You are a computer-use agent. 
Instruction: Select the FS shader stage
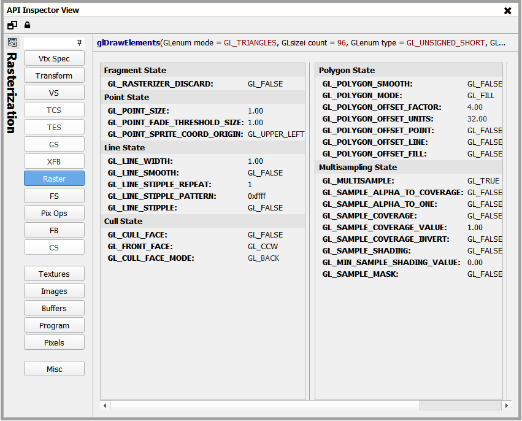coord(54,196)
